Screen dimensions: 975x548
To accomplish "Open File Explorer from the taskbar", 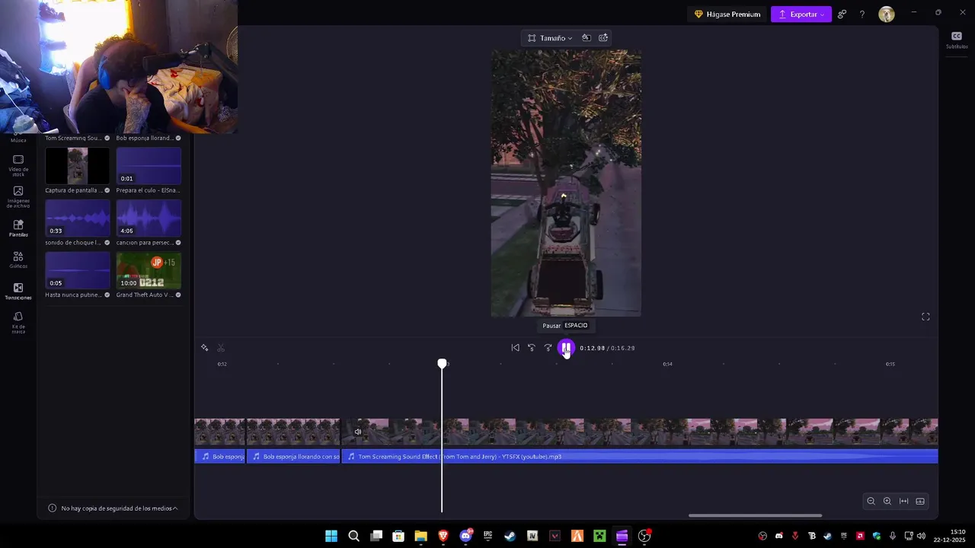I will (420, 536).
